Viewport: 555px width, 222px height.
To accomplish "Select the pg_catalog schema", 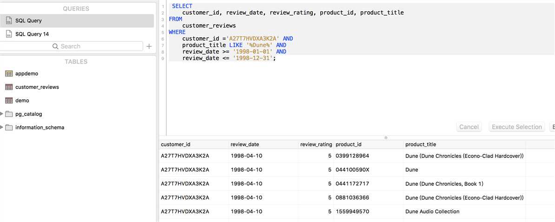I will pos(29,114).
